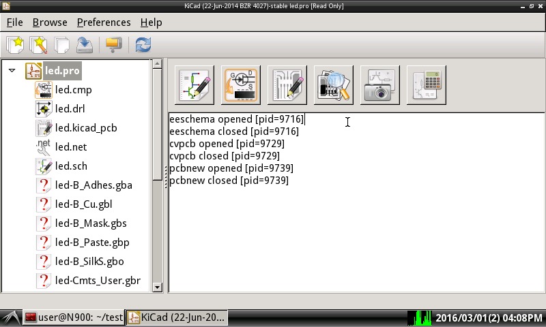The image size is (546, 327).
Task: Collapse the led.pro tree node
Action: (x=12, y=71)
